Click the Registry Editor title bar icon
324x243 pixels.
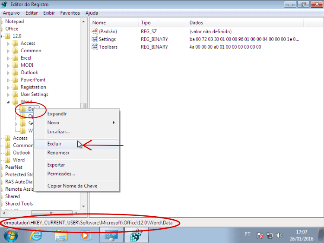(4, 4)
